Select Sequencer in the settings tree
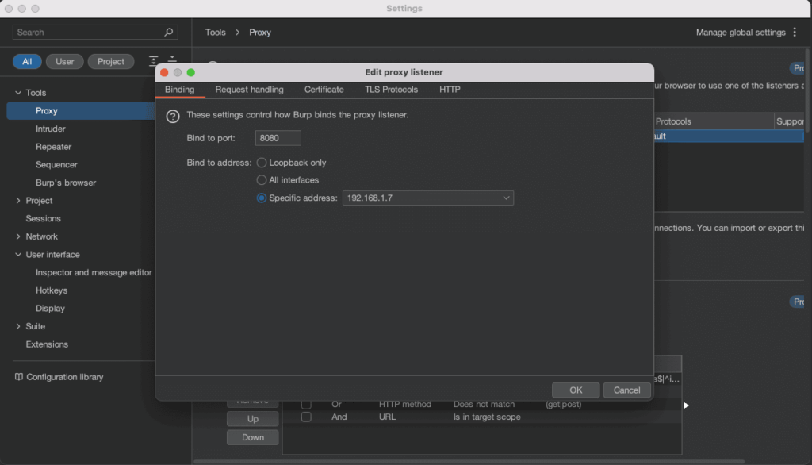The image size is (812, 465). (56, 165)
